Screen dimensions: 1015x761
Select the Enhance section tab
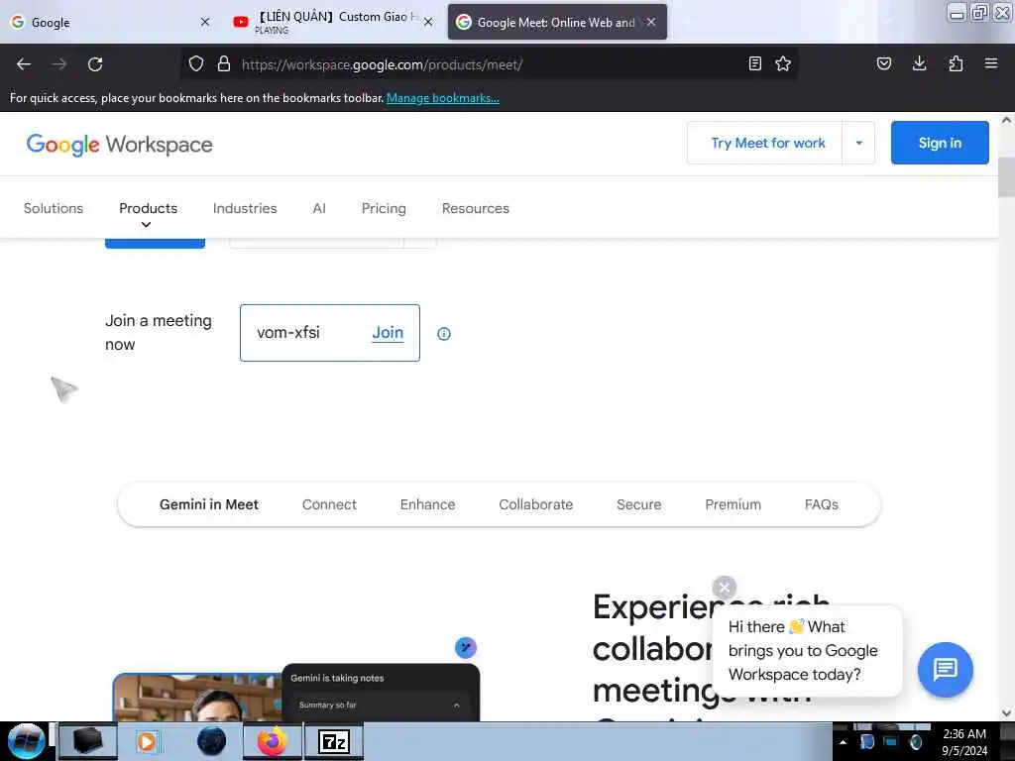pyautogui.click(x=427, y=504)
